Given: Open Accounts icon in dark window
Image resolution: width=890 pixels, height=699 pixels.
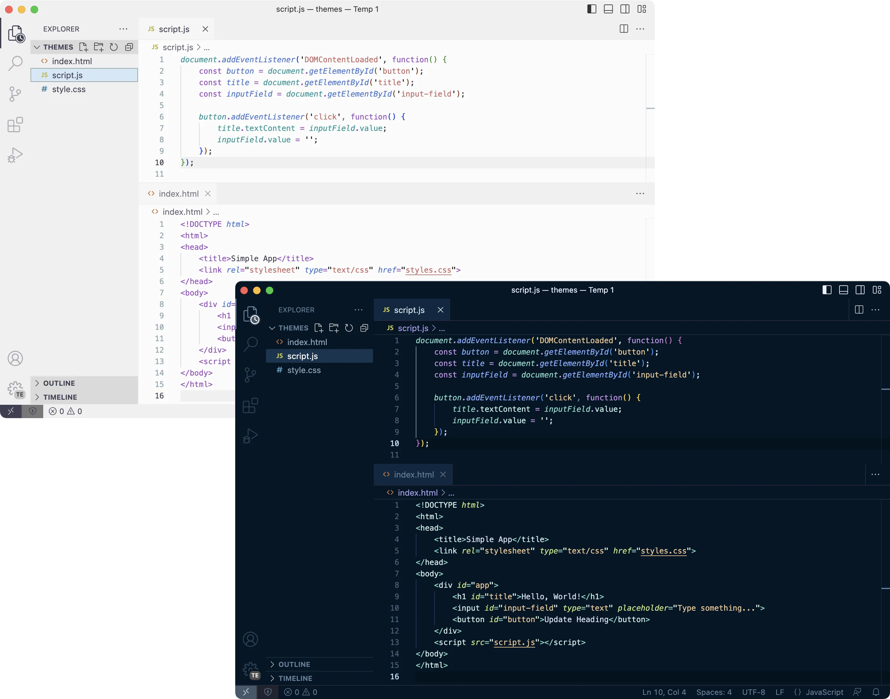Looking at the screenshot, I should coord(250,639).
